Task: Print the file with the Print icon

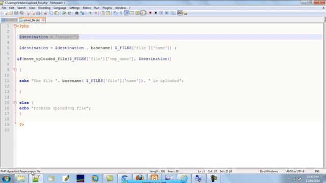Action: [39, 13]
